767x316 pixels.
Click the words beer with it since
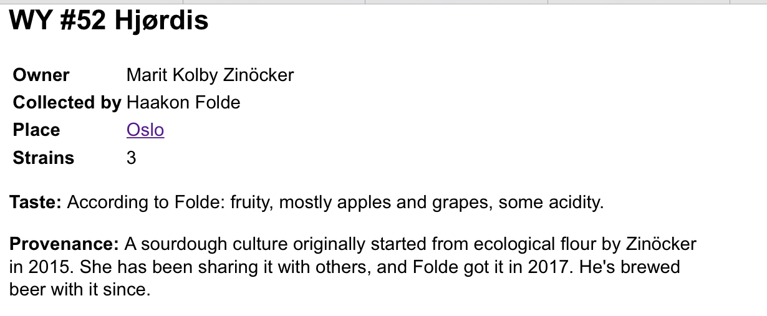click(80, 290)
